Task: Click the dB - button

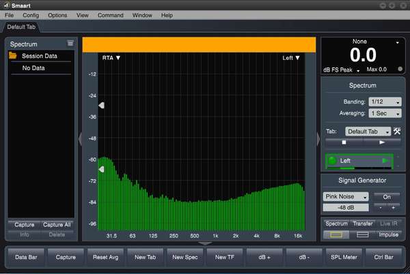Action: pyautogui.click(x=304, y=257)
